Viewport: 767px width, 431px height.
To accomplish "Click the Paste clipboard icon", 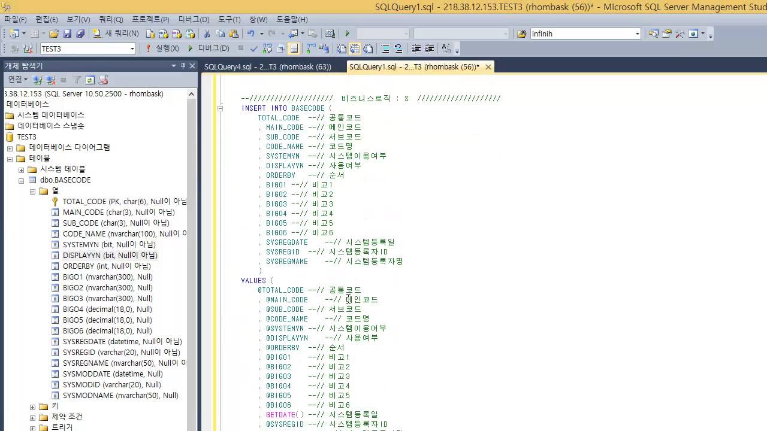I will click(234, 34).
